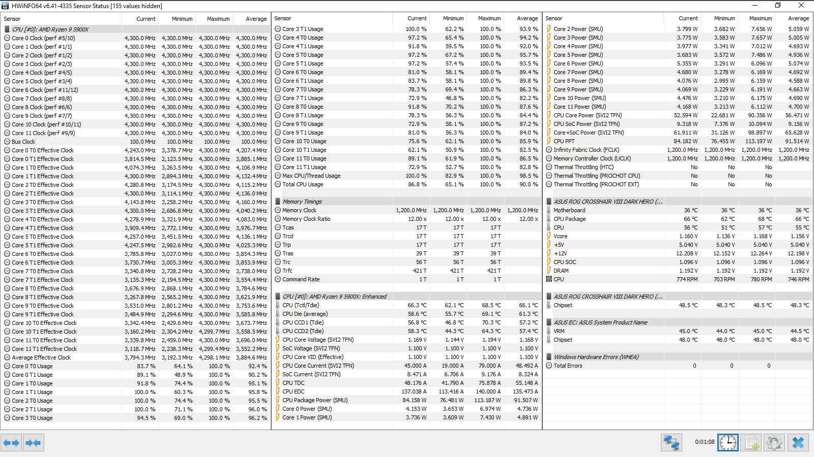Viewport: 814px width, 457px height.
Task: Select the ASUS ROG CROSSHAIR header above Motherboard
Action: [678, 202]
